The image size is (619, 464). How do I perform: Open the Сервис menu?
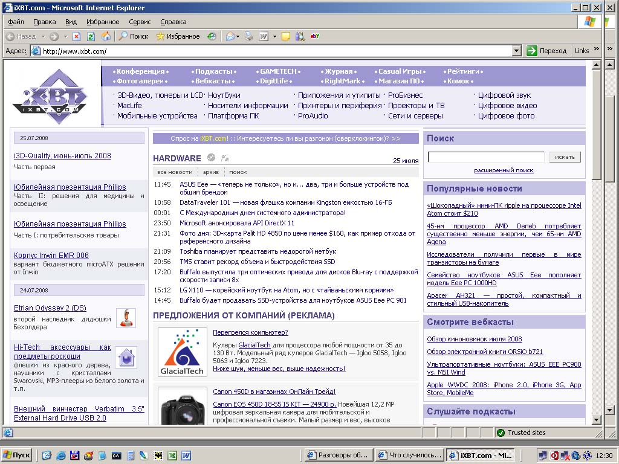coord(140,22)
